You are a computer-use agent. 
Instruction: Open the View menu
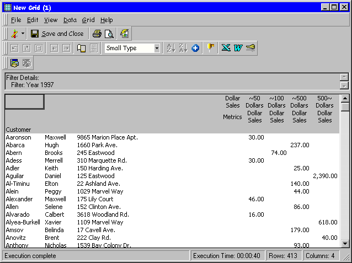(x=51, y=20)
